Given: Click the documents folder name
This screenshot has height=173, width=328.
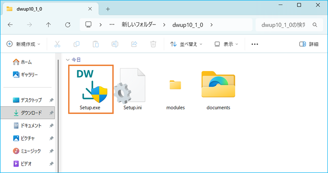Looking at the screenshot, I should coord(218,108).
